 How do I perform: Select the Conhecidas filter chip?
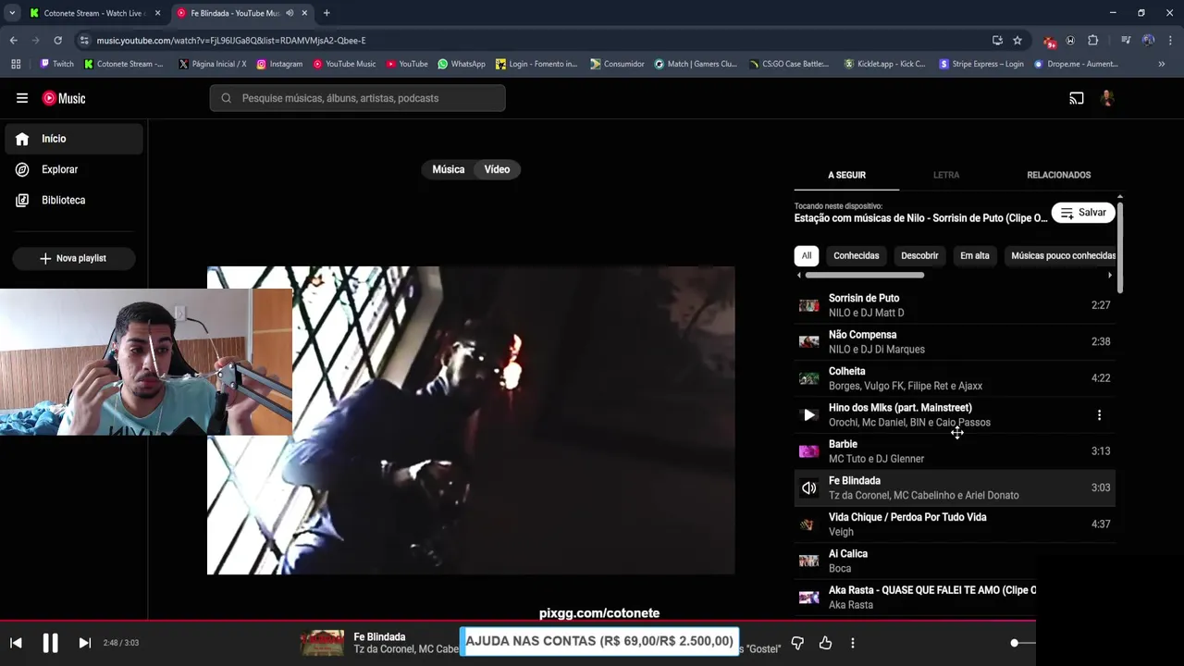(857, 255)
